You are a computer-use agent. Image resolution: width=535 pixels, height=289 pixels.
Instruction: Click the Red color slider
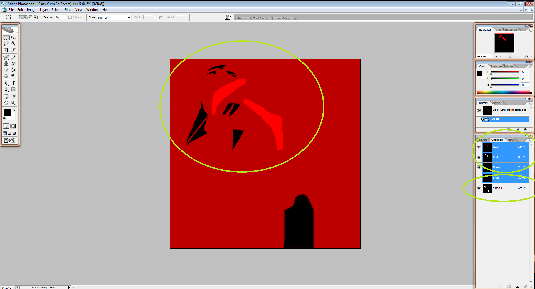pyautogui.click(x=505, y=72)
